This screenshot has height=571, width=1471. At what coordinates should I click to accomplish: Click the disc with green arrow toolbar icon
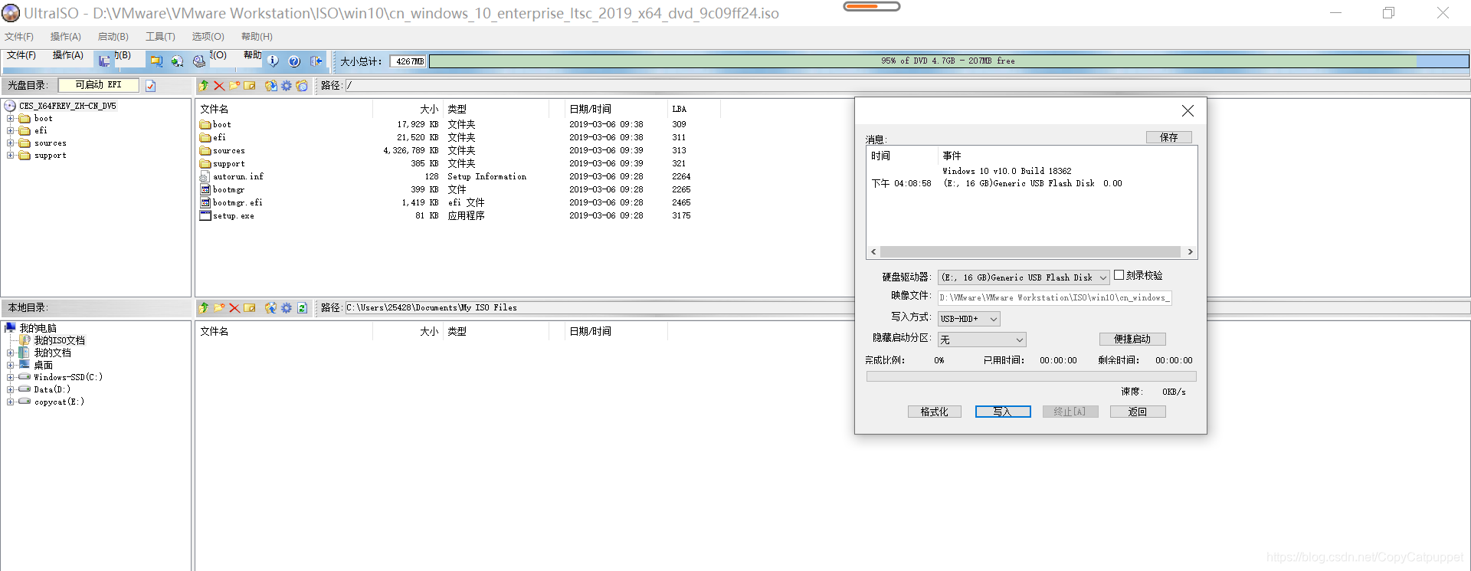[x=178, y=61]
